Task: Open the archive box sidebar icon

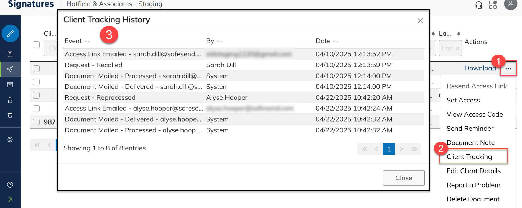Action: pos(10,84)
